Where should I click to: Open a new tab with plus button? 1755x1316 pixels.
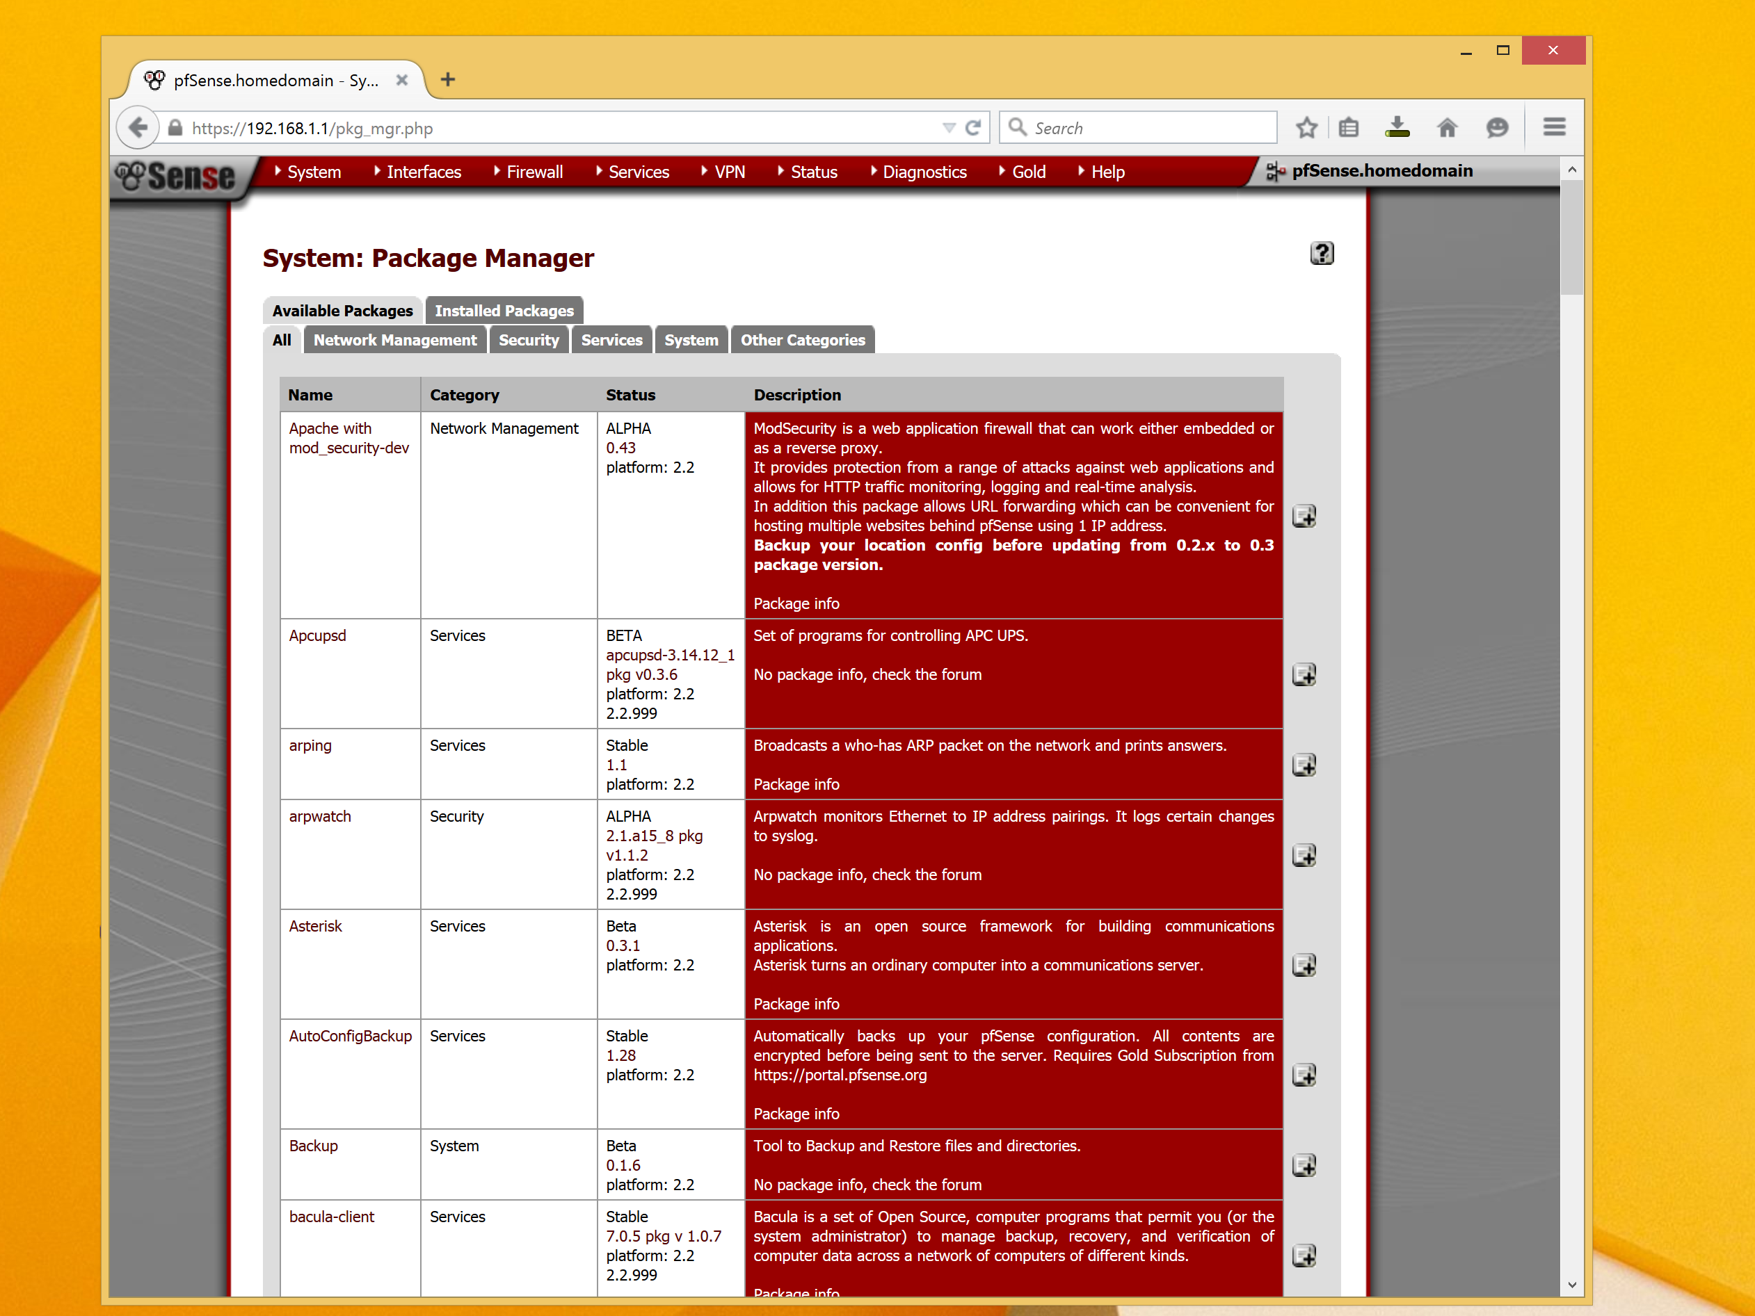point(447,79)
